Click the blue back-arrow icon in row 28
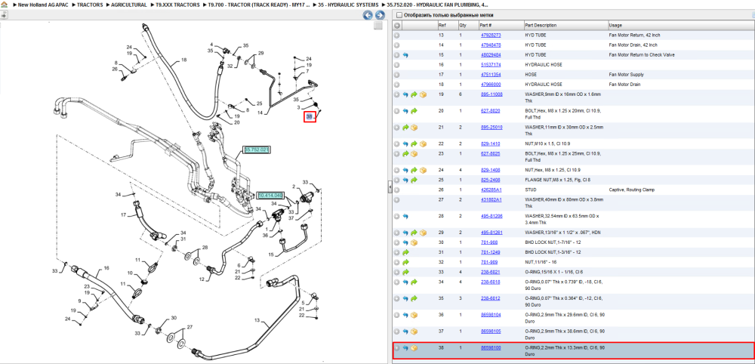Screen dimensions: 755x364 (405, 216)
